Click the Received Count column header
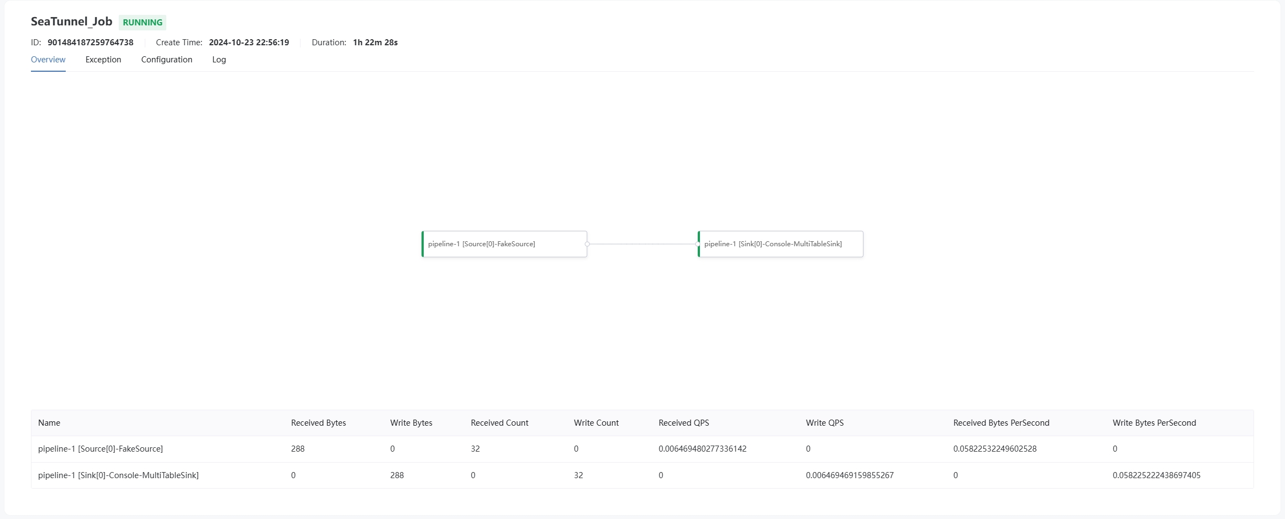Screen dimensions: 1285x519 click(x=499, y=423)
